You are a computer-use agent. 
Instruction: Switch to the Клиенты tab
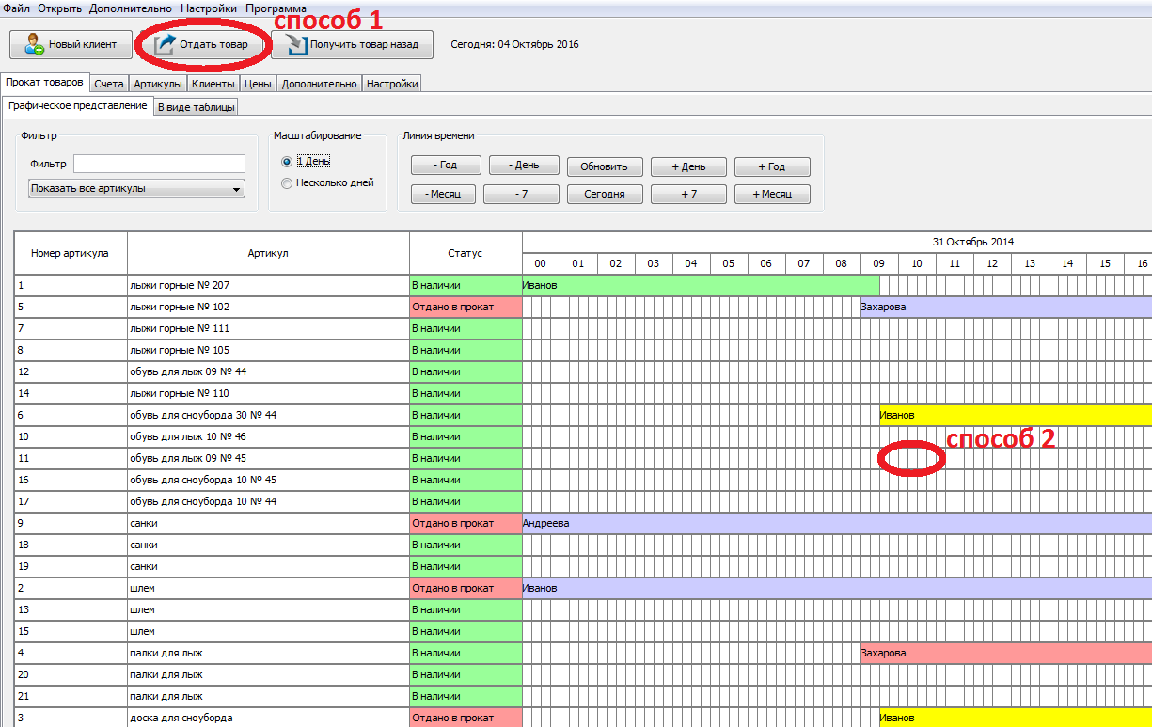click(x=213, y=84)
